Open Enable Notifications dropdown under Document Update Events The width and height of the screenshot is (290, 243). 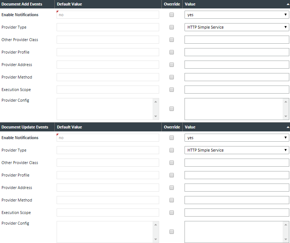point(236,138)
